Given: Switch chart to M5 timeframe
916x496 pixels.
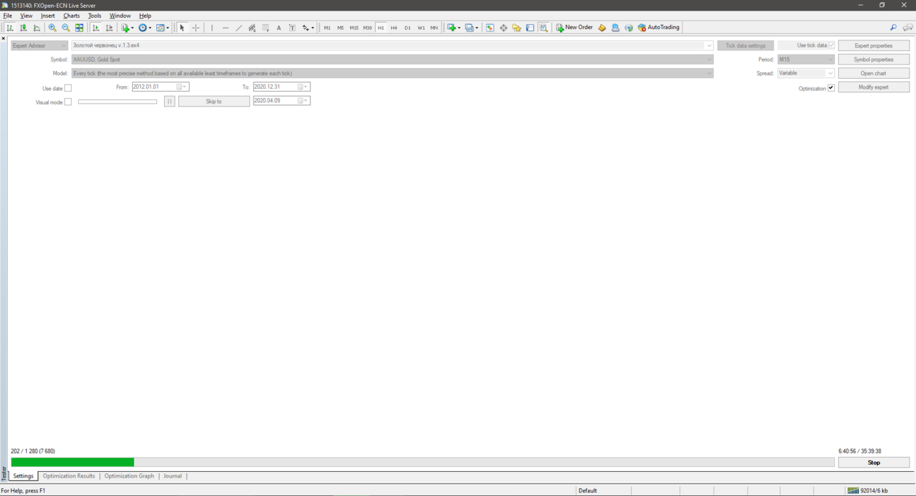Looking at the screenshot, I should 341,28.
